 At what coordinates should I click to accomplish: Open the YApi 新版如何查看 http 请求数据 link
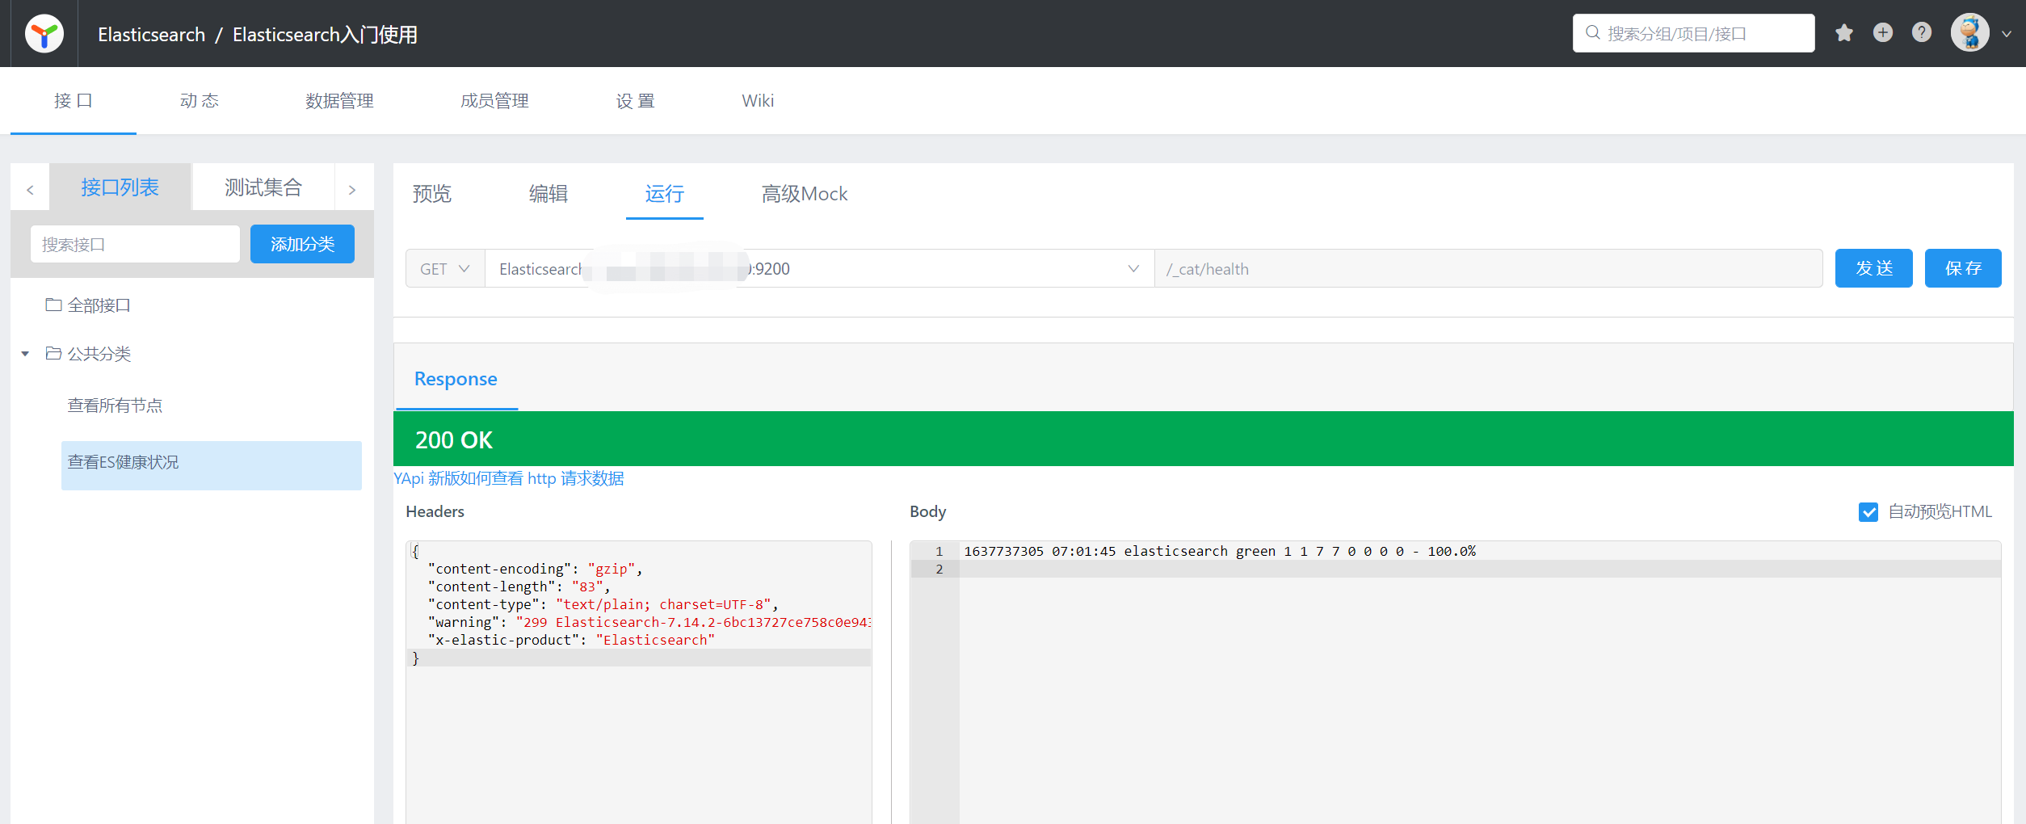click(x=509, y=478)
